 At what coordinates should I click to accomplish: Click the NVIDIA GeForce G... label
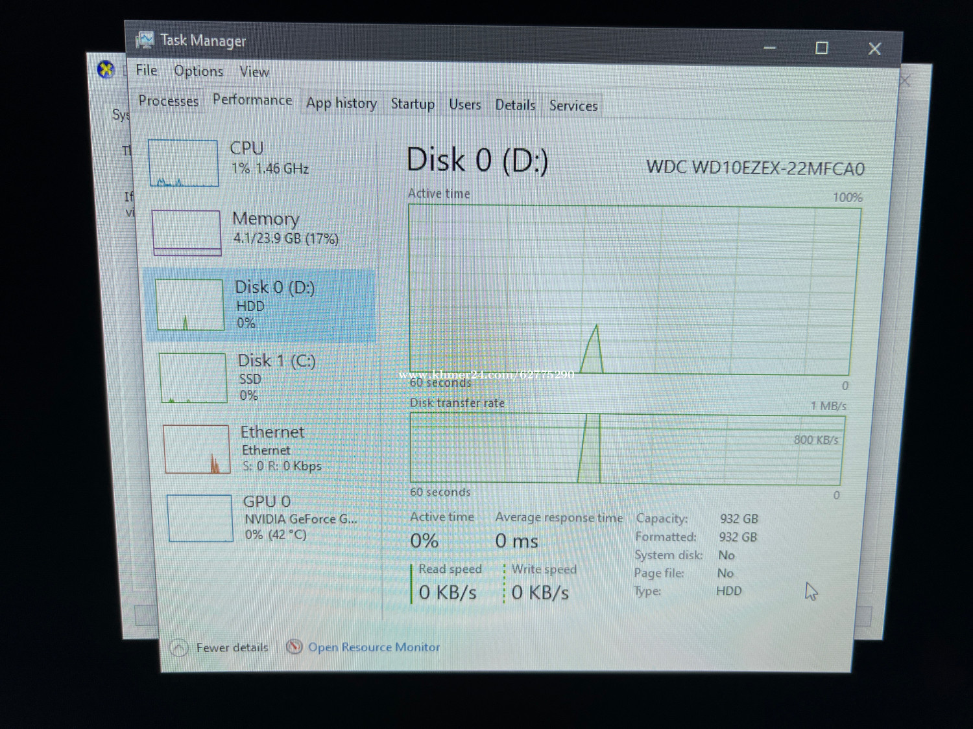300,519
